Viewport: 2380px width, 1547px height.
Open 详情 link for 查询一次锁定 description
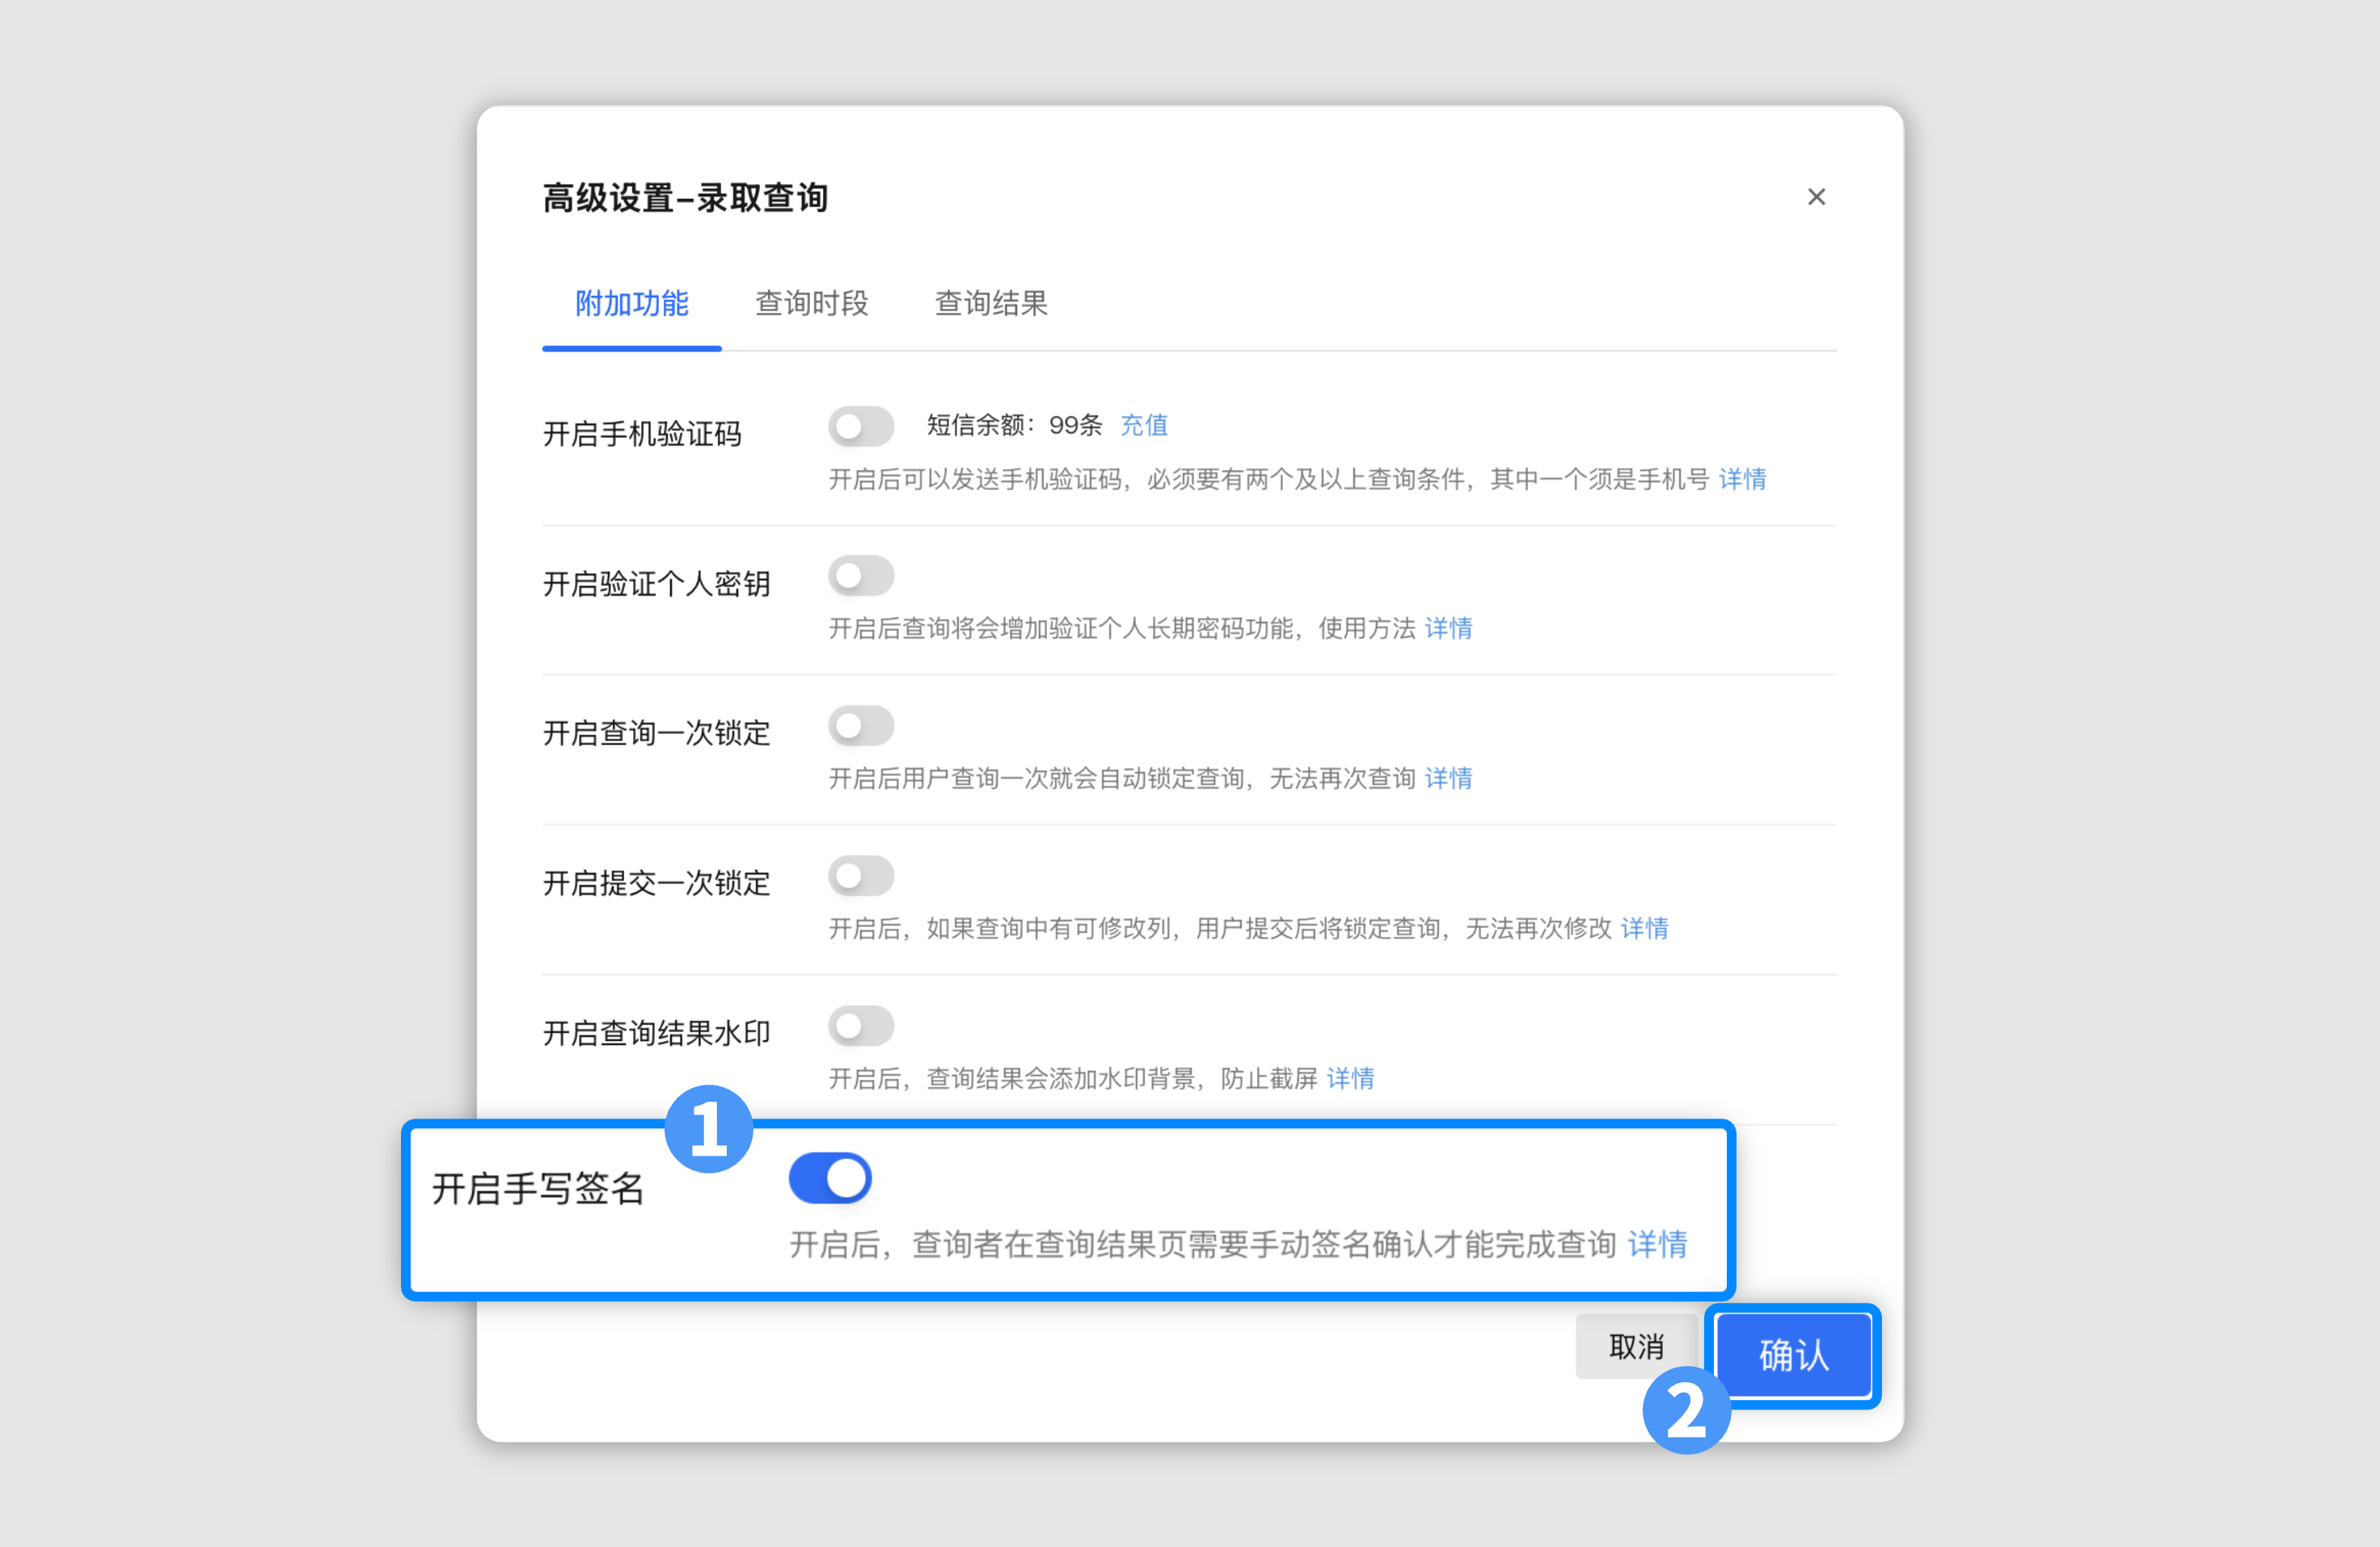click(1448, 778)
